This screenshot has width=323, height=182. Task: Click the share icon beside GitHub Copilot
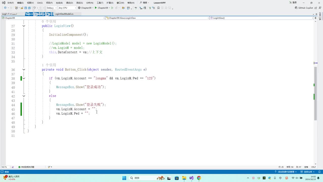coord(316,8)
